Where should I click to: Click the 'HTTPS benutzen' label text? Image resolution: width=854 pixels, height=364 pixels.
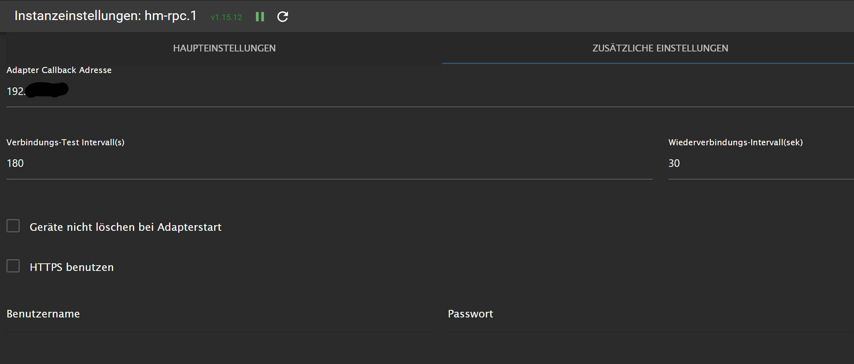coord(72,267)
